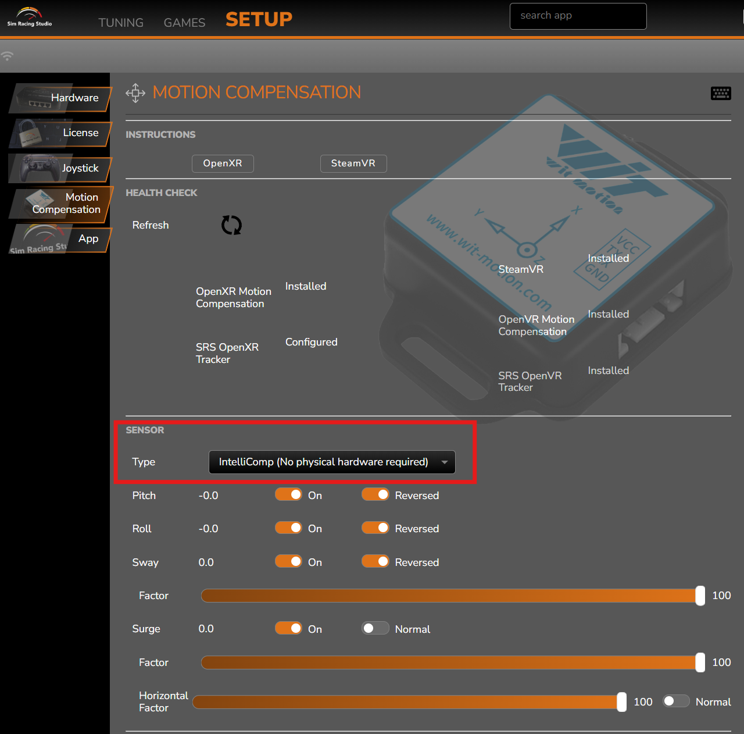Toggle the Surge Normal switch
This screenshot has height=734, width=744.
[375, 628]
